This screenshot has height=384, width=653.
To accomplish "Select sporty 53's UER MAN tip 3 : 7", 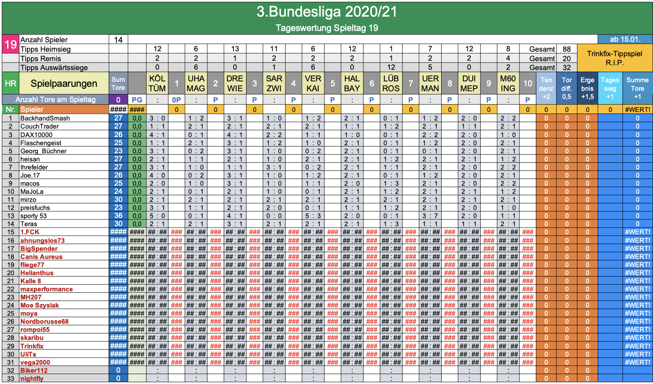I will (430, 215).
